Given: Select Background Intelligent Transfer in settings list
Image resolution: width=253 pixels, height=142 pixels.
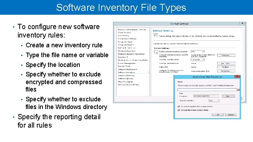Looking at the screenshot, I should pyautogui.click(x=132, y=29).
